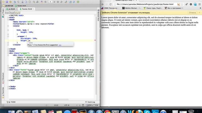
Task: Toggle the file lock icon in status bar
Action: [x=80, y=105]
